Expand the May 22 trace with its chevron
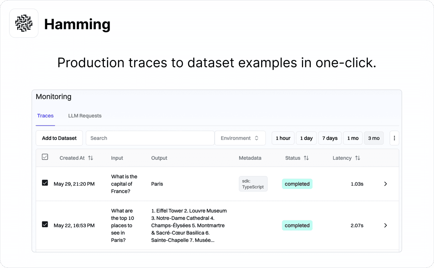The width and height of the screenshot is (434, 268). (x=385, y=225)
